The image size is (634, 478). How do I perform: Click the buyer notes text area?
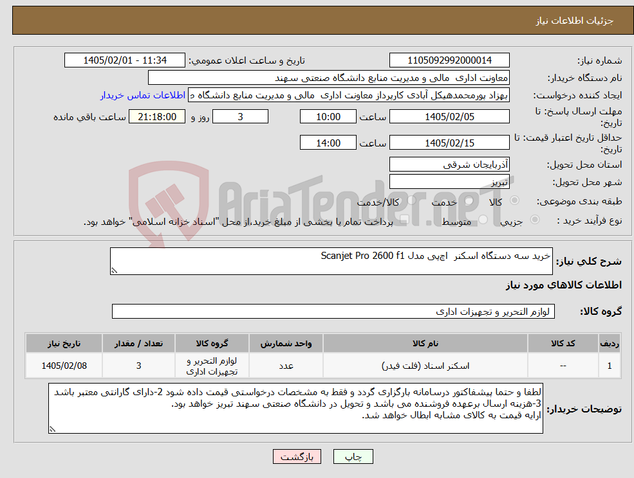point(295,408)
